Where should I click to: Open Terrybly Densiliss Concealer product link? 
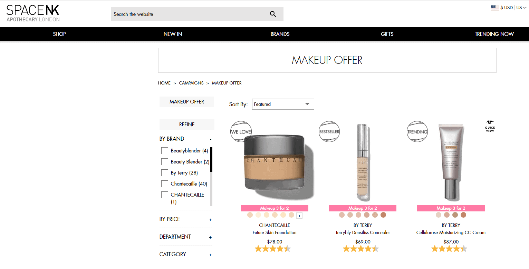pos(363,232)
